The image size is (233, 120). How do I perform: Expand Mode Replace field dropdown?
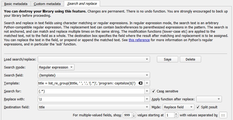click(191, 107)
